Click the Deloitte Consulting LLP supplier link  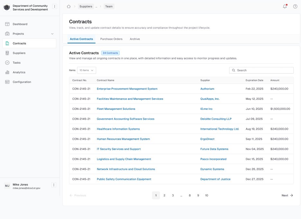[x=216, y=119]
